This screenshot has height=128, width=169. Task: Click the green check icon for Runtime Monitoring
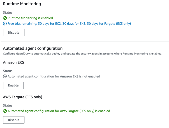(5, 18)
